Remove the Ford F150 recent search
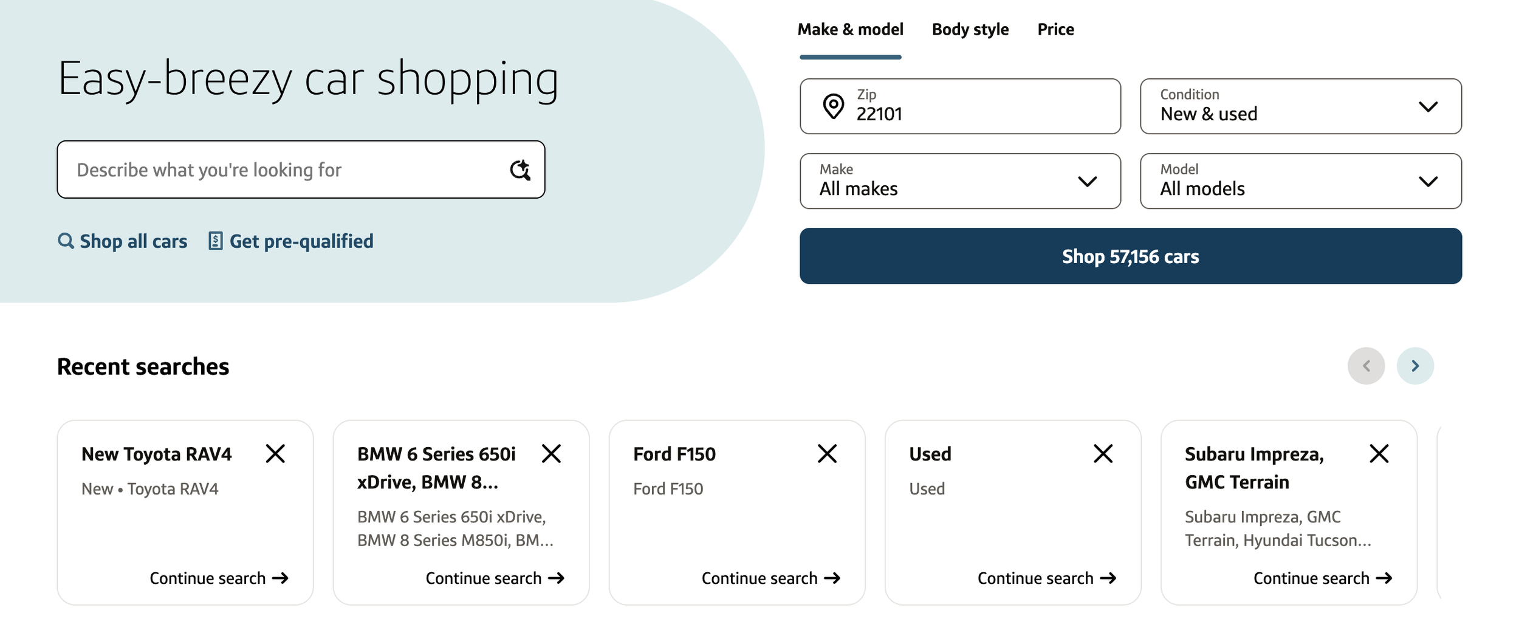The image size is (1519, 630). click(x=827, y=453)
